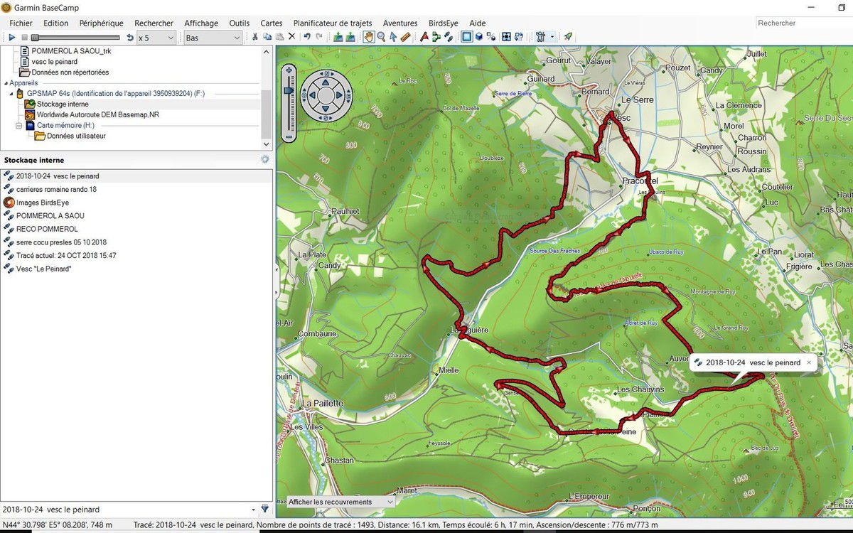Select 'vesc le peinard' list in tree
853x533 pixels.
[x=55, y=62]
